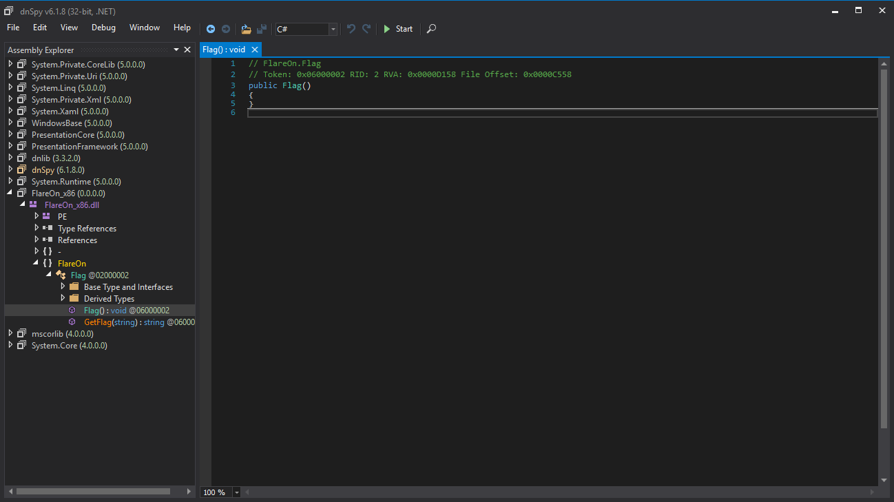The image size is (894, 502).
Task: Open the C# decompiler language dropdown
Action: point(333,29)
